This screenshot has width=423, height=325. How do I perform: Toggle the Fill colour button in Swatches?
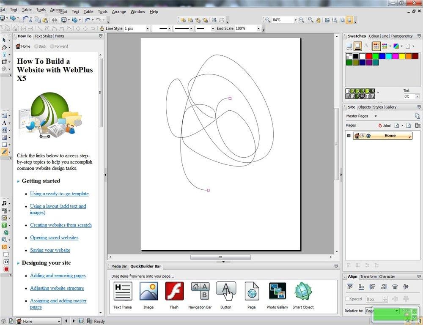point(349,46)
